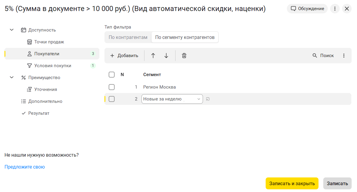The height and width of the screenshot is (192, 357).
Task: Add a new row with Добавить
Action: click(x=124, y=56)
